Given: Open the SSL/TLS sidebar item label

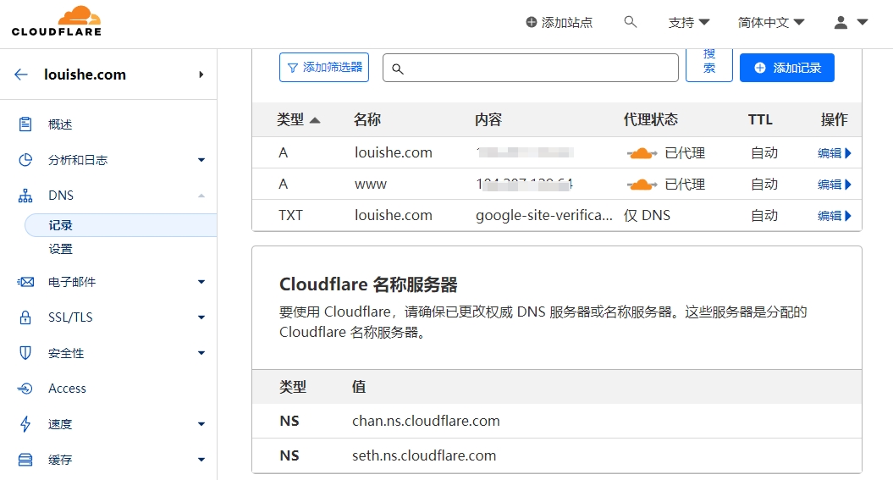Looking at the screenshot, I should [x=70, y=317].
